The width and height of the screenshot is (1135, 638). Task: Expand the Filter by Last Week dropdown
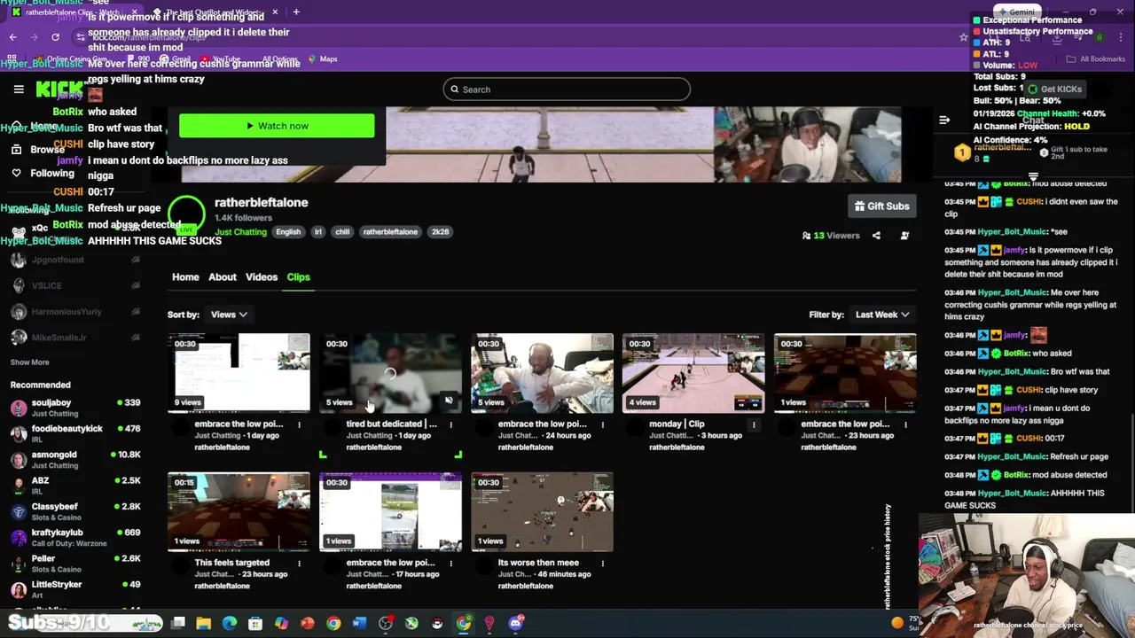coord(882,315)
